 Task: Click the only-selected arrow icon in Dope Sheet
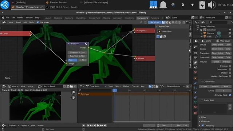point(150,86)
